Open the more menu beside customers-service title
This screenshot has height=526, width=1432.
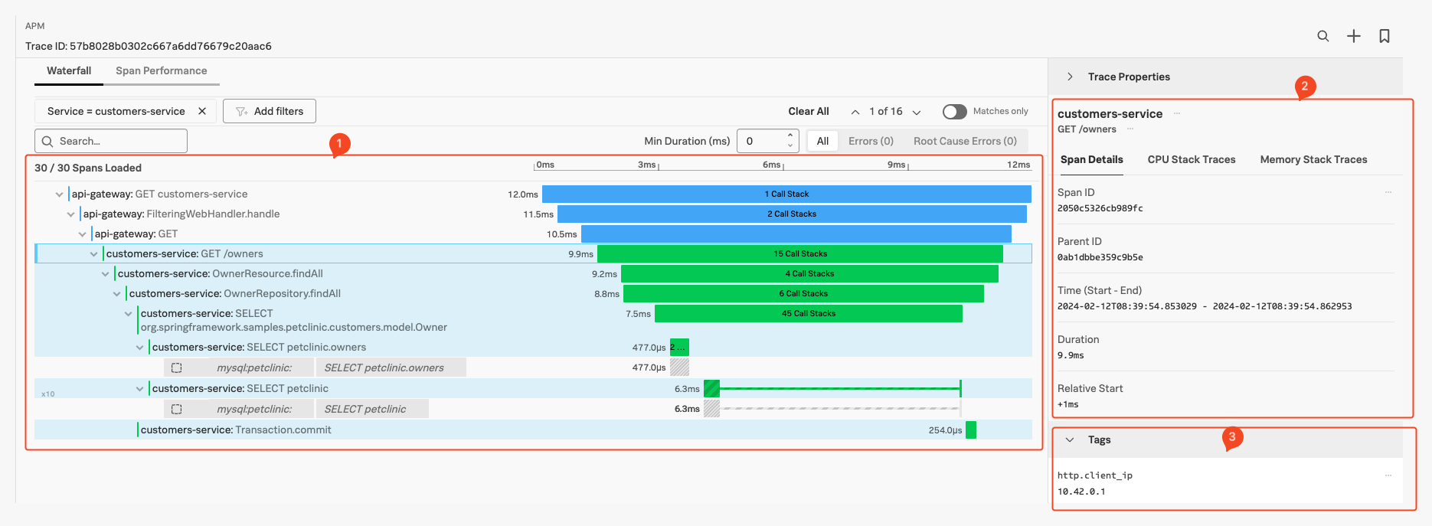coord(1177,113)
